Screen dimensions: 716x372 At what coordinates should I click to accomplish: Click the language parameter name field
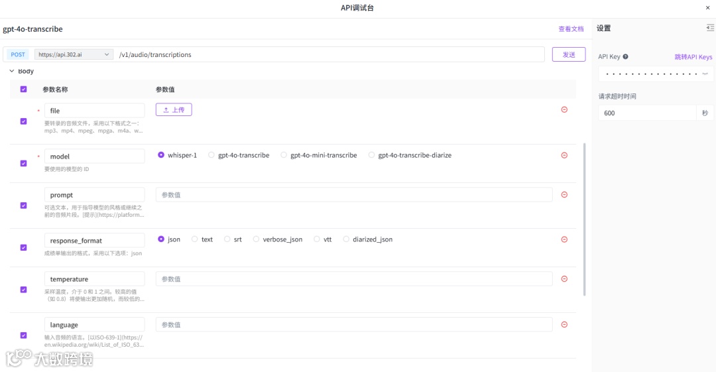[95, 324]
